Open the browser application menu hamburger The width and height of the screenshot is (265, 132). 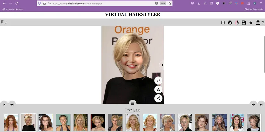[261, 3]
